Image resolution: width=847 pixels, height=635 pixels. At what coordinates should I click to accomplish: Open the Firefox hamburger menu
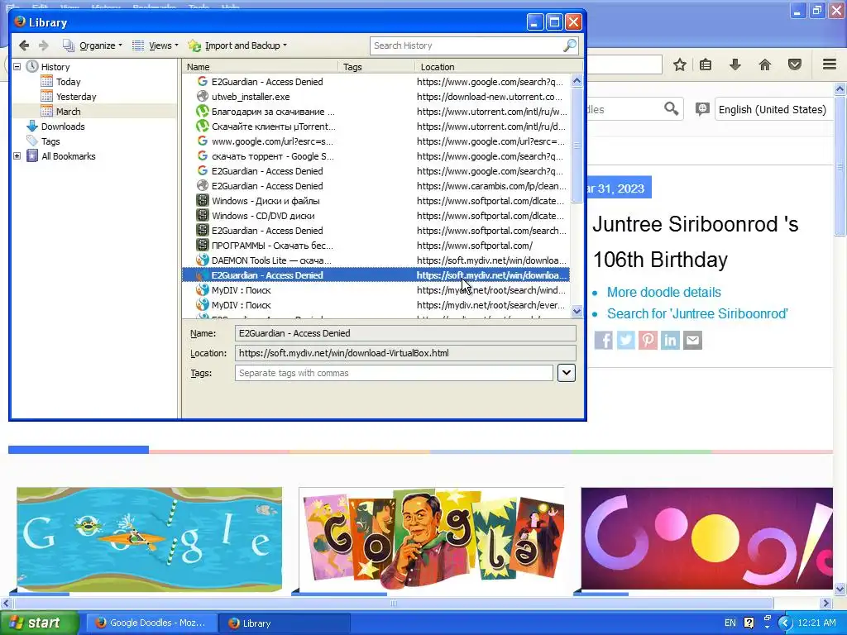pyautogui.click(x=830, y=64)
